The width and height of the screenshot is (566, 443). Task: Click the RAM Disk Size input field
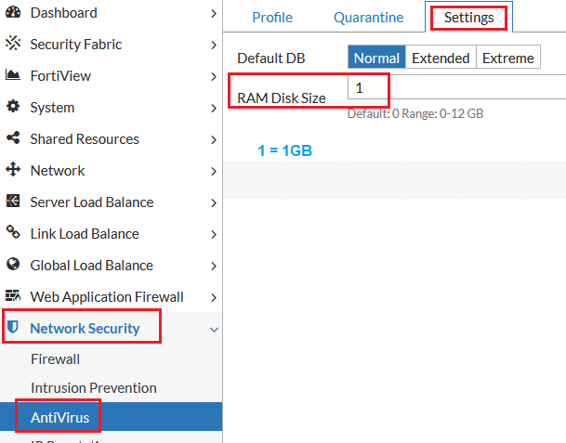click(x=455, y=87)
